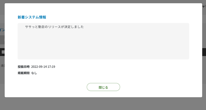206x110 pixels.
Task: Click empty area right of 新着システム情報 title
Action: coord(118,17)
